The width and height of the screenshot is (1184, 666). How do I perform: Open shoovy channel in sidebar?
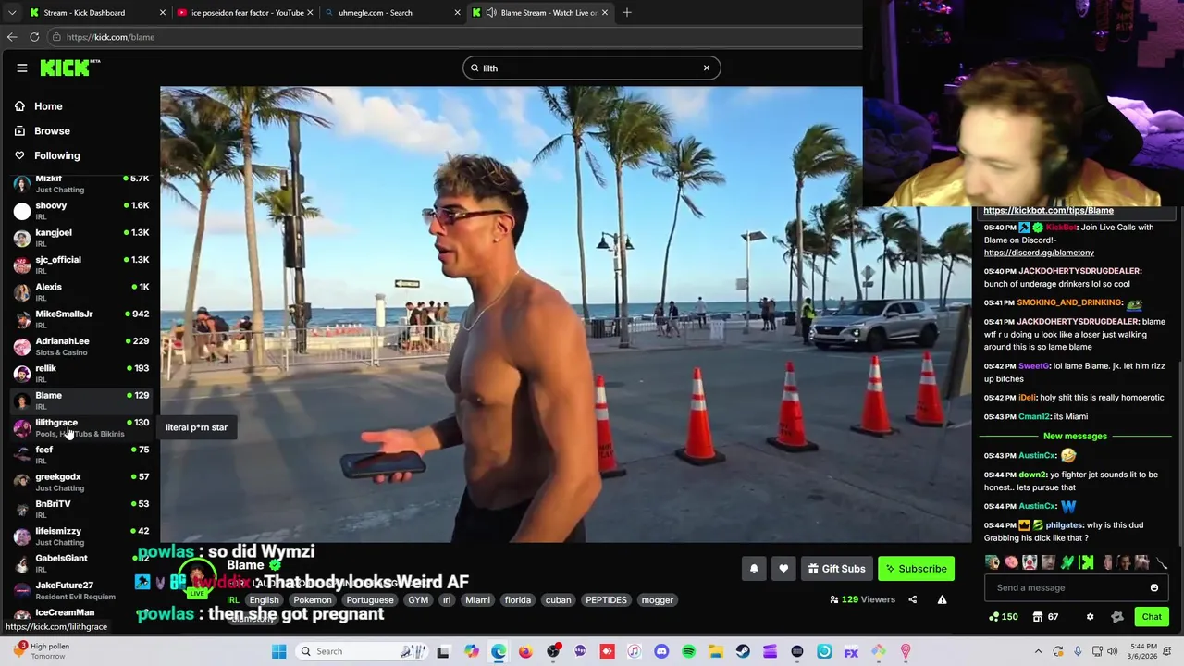tap(80, 211)
